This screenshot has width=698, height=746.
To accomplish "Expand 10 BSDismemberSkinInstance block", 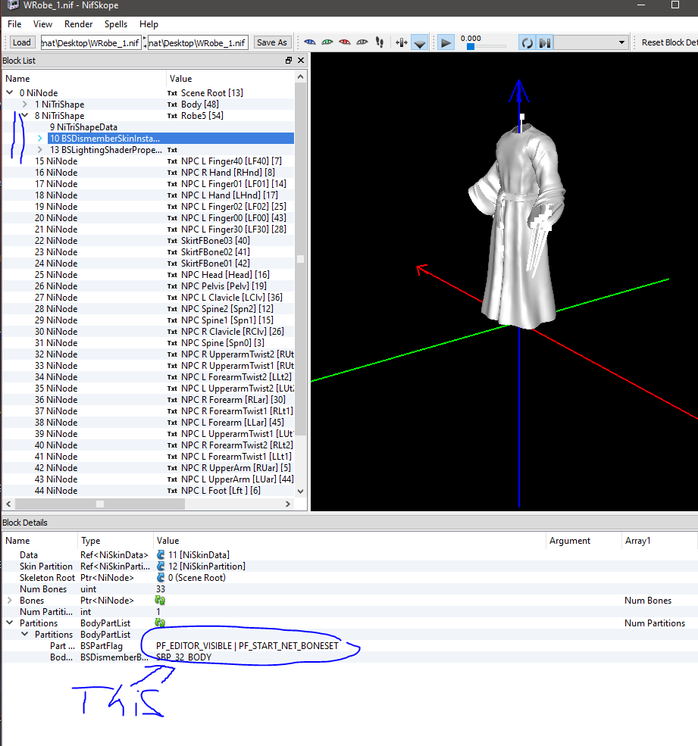I will [x=40, y=138].
